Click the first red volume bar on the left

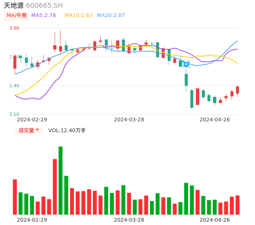click(x=15, y=197)
